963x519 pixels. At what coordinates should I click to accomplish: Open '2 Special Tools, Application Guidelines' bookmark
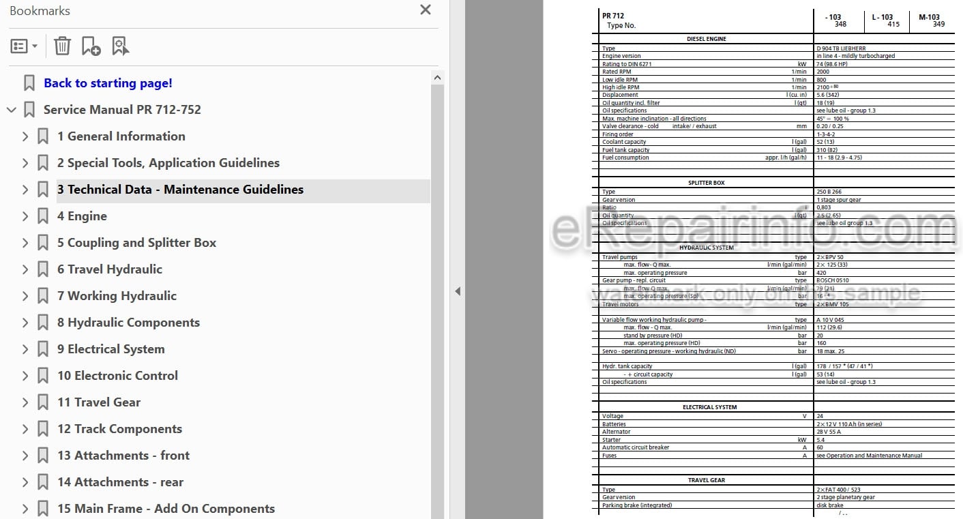pos(168,163)
